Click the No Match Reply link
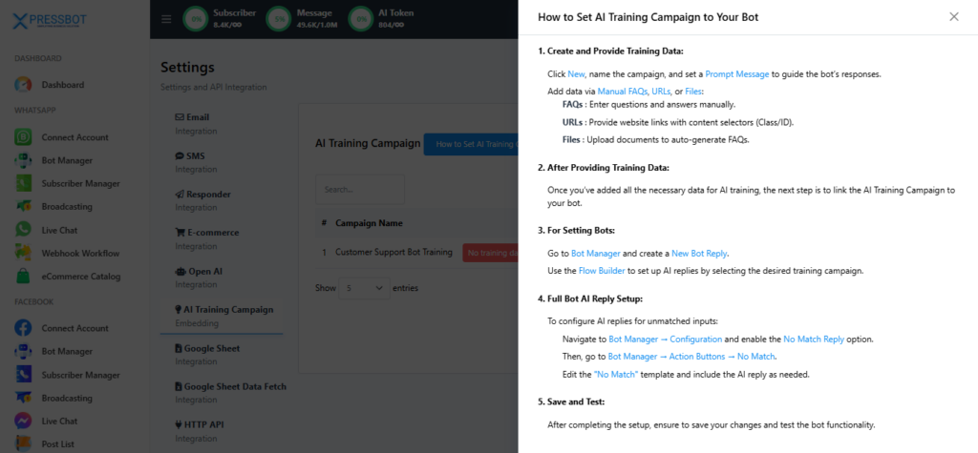This screenshot has width=978, height=453. [814, 340]
